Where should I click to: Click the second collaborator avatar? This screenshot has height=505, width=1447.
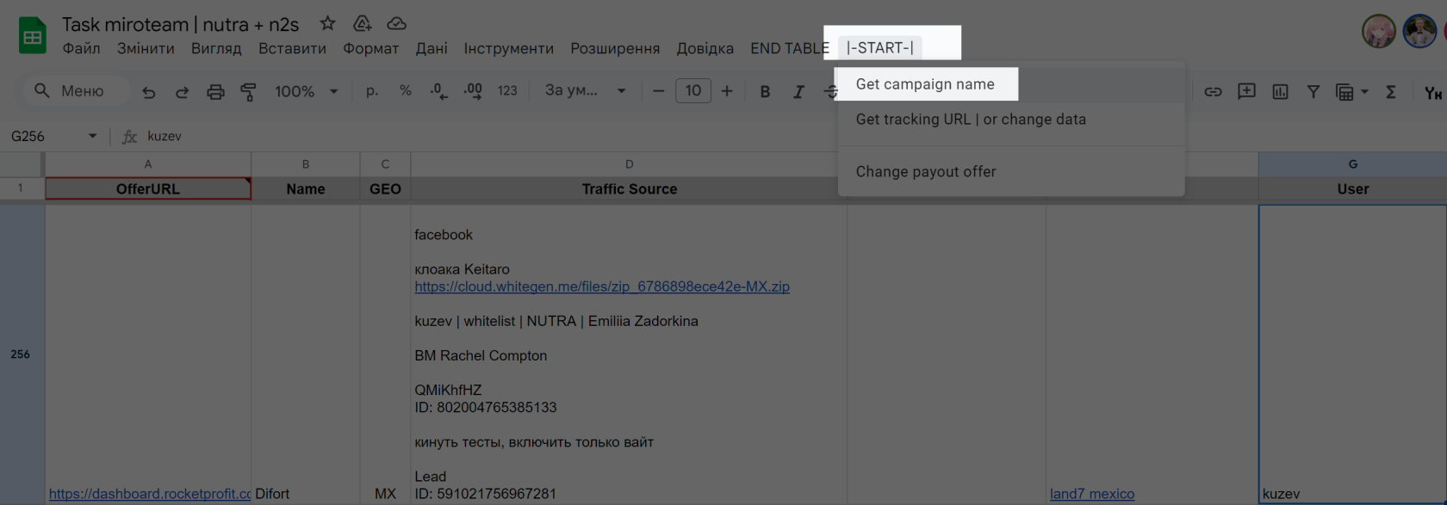1419,32
